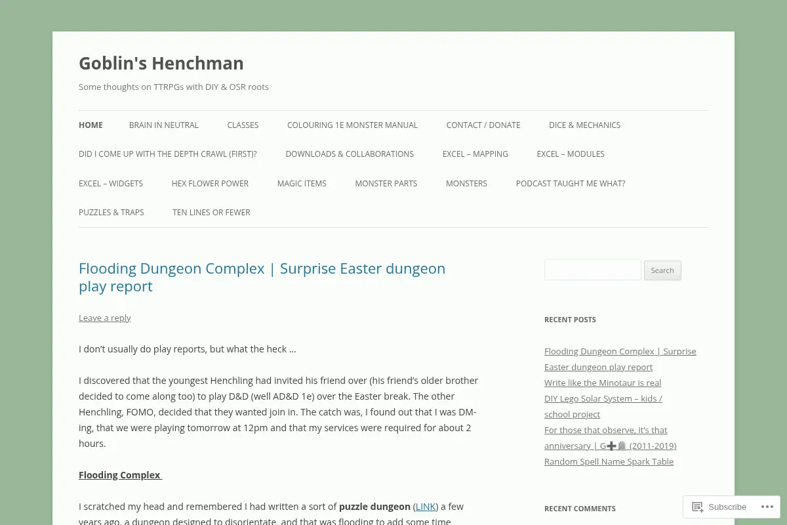Focus the sidebar search text field

coord(592,270)
